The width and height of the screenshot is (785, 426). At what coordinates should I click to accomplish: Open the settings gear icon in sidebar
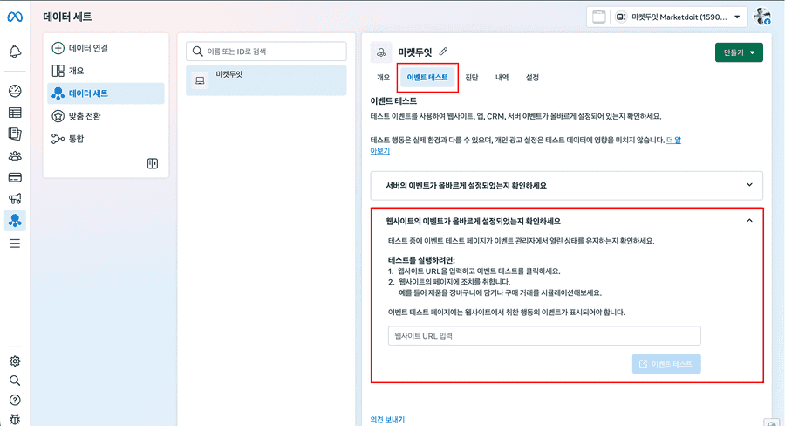tap(15, 361)
